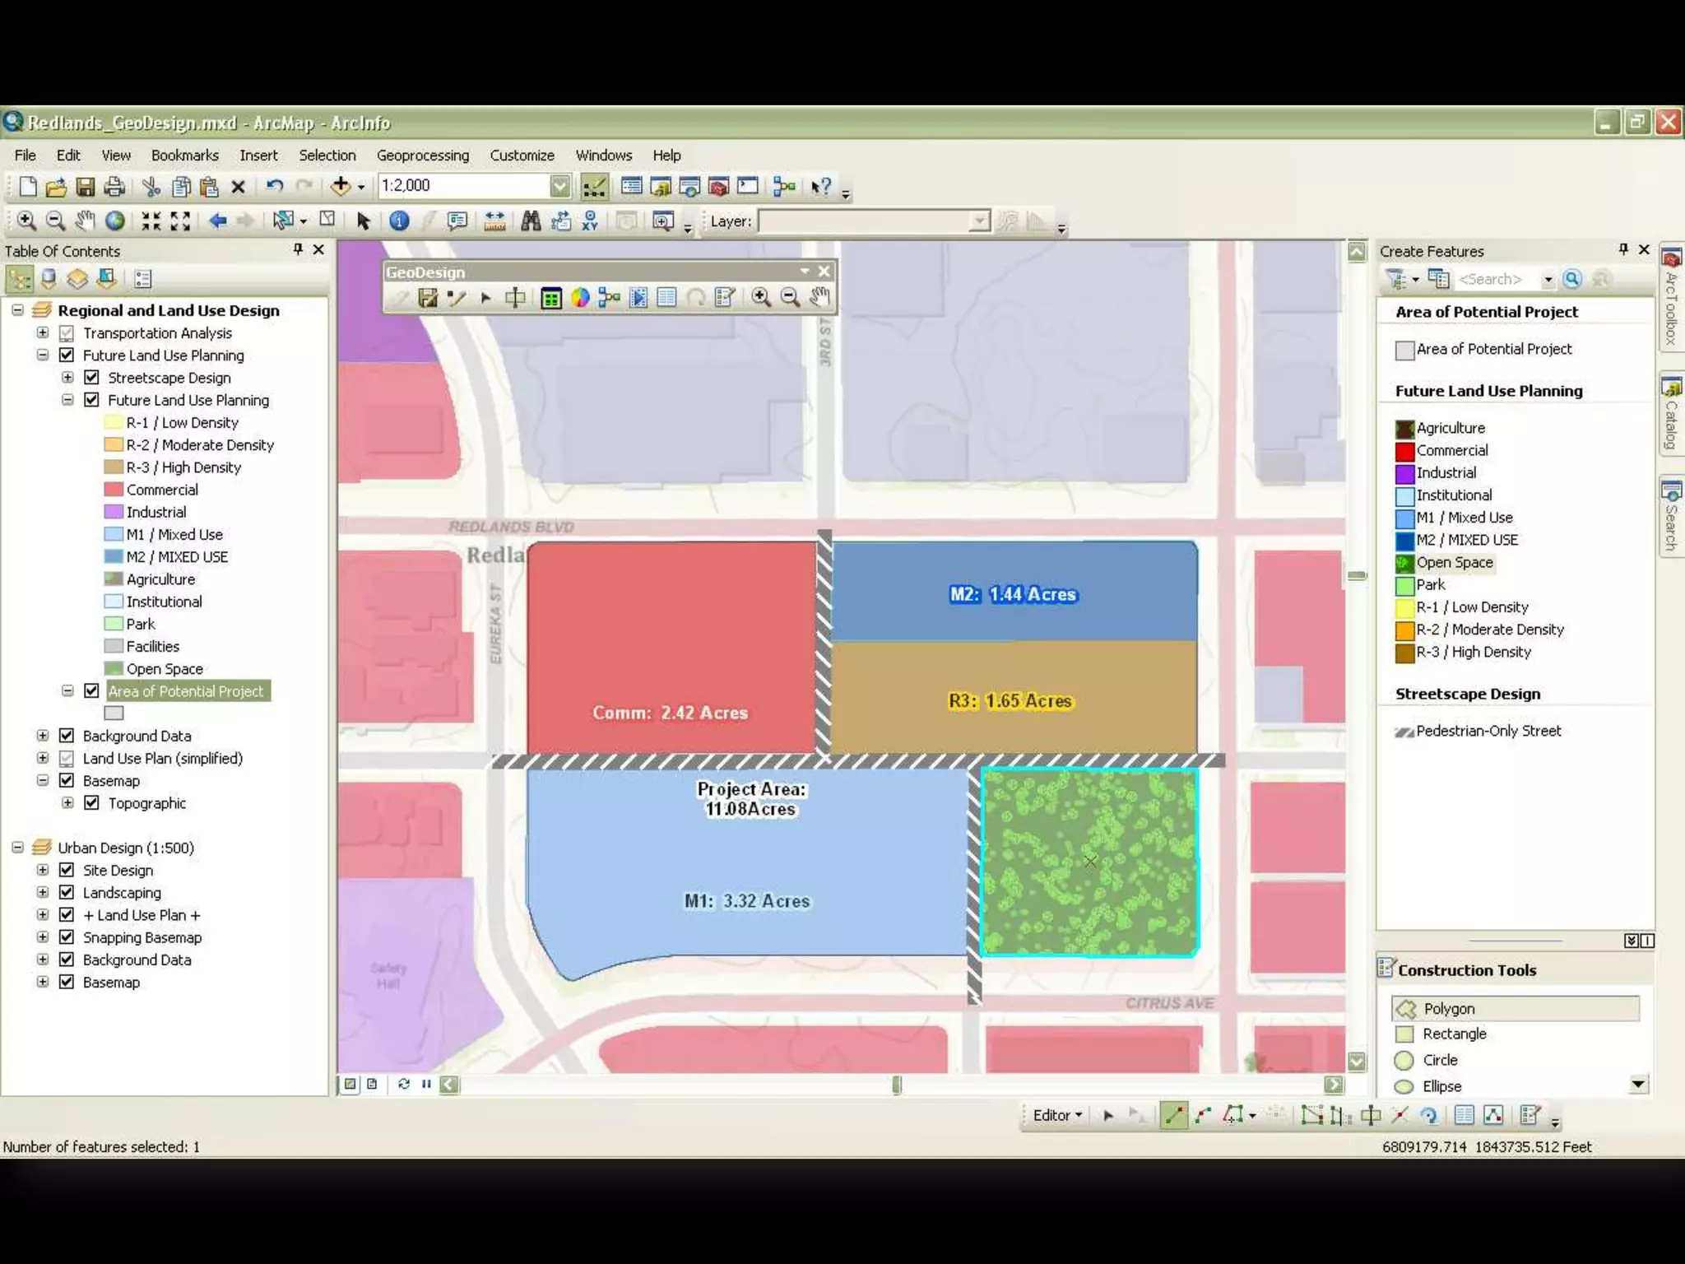Open the Geoprocessing menu
The height and width of the screenshot is (1264, 1685).
(x=422, y=156)
